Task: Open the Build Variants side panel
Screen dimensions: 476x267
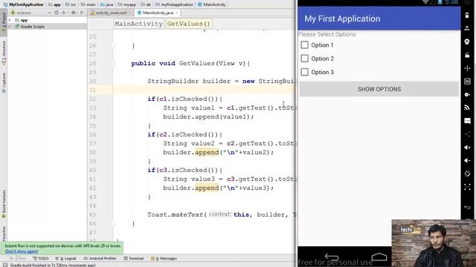Action: tap(4, 204)
